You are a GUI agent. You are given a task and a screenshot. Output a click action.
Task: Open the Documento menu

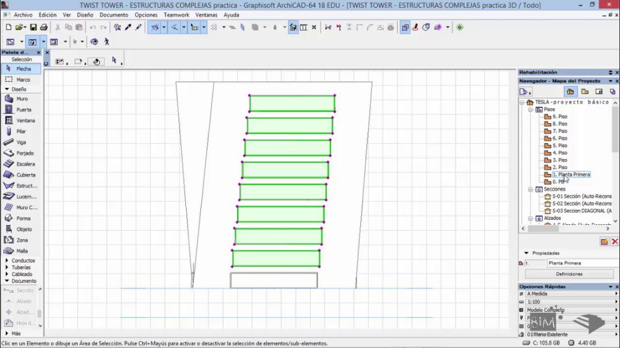tap(114, 15)
